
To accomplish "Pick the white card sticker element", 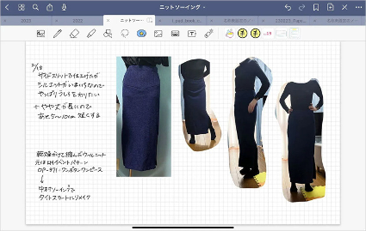I will click(x=281, y=33).
